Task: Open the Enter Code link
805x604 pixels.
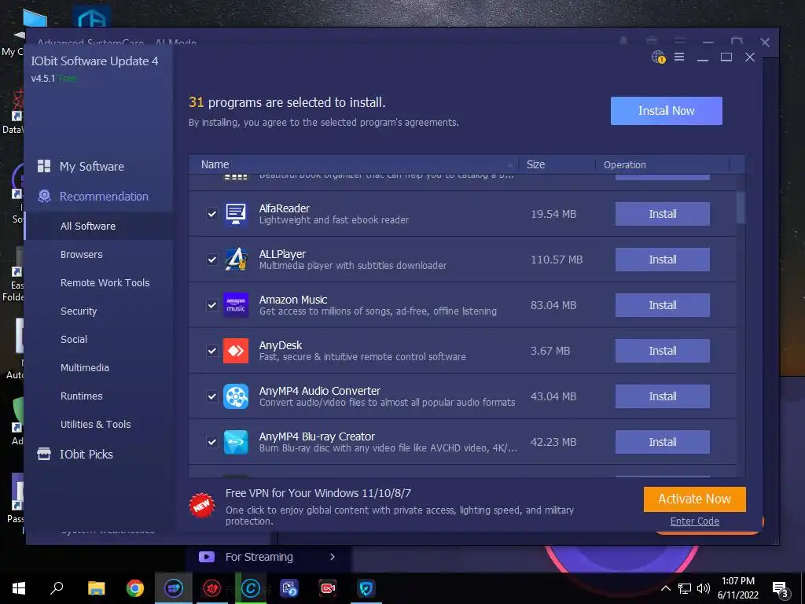Action: coord(695,521)
